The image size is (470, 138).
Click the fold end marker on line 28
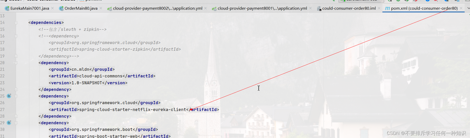pos(16,116)
